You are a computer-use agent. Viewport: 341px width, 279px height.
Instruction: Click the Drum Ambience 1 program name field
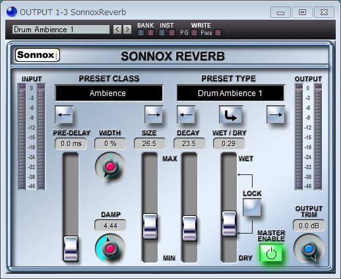click(61, 29)
